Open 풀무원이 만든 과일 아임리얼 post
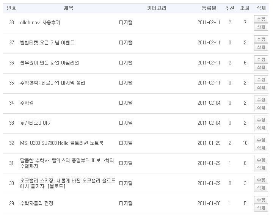 tap(49, 63)
